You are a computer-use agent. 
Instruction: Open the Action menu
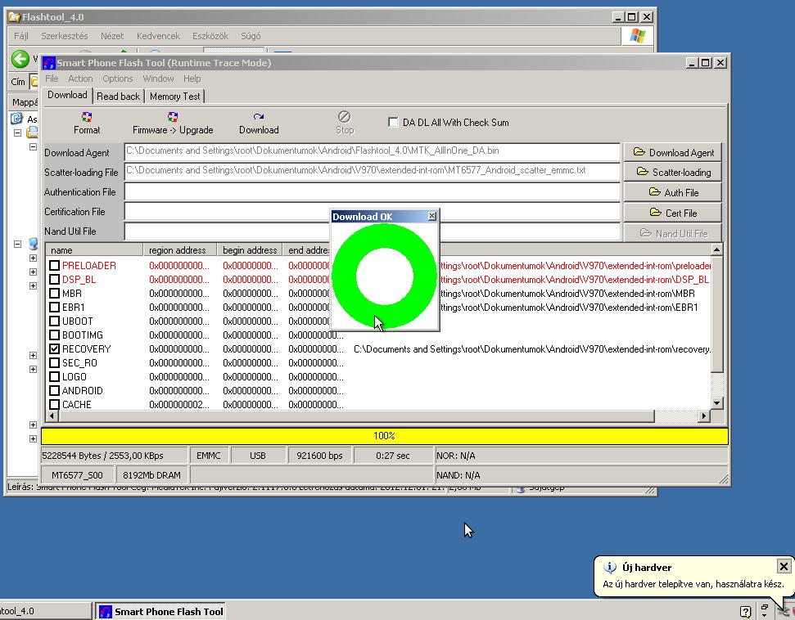tap(80, 79)
